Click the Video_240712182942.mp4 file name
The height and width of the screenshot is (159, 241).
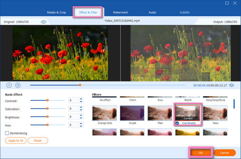coord(122,21)
